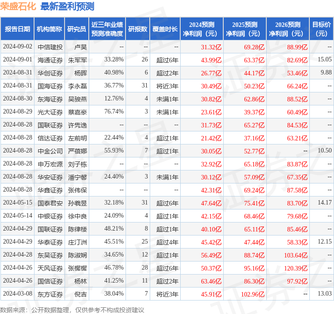Click target price 15.05

[325, 60]
